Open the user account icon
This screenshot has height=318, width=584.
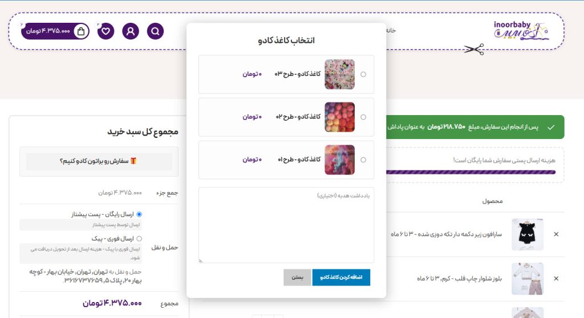pos(131,31)
